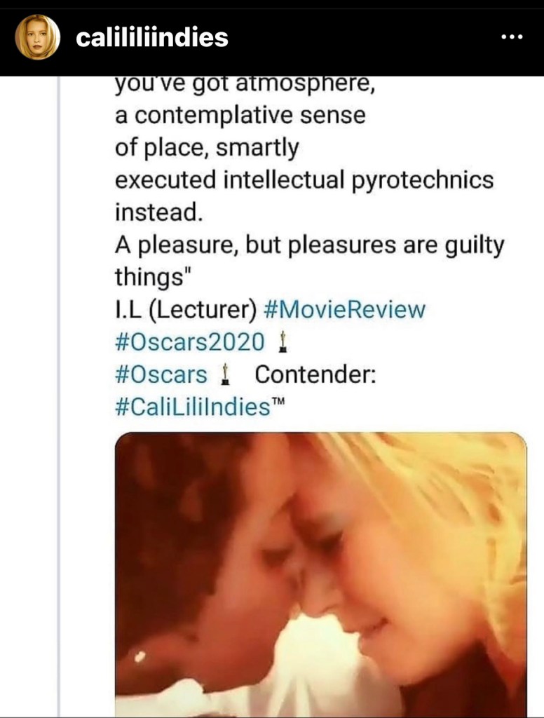Image resolution: width=544 pixels, height=718 pixels.
Task: Click the word things" ending the quote
Action: (x=153, y=278)
